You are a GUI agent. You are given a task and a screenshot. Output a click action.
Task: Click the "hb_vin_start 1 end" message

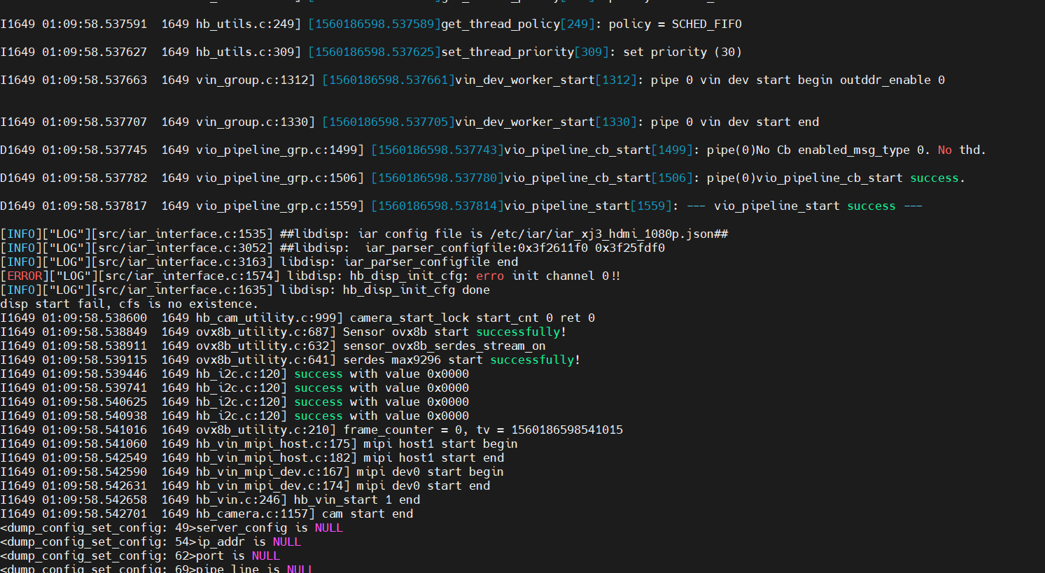pos(356,500)
